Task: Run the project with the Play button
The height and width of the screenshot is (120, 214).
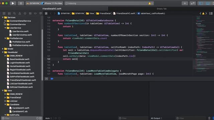Action: pyautogui.click(x=13, y=3)
